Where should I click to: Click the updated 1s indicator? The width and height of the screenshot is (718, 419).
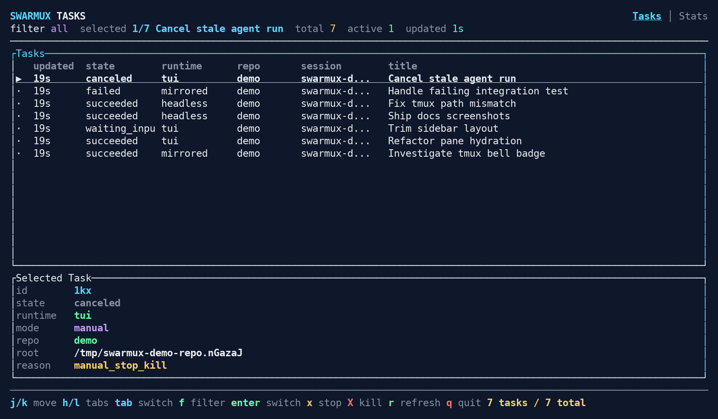[x=434, y=28]
